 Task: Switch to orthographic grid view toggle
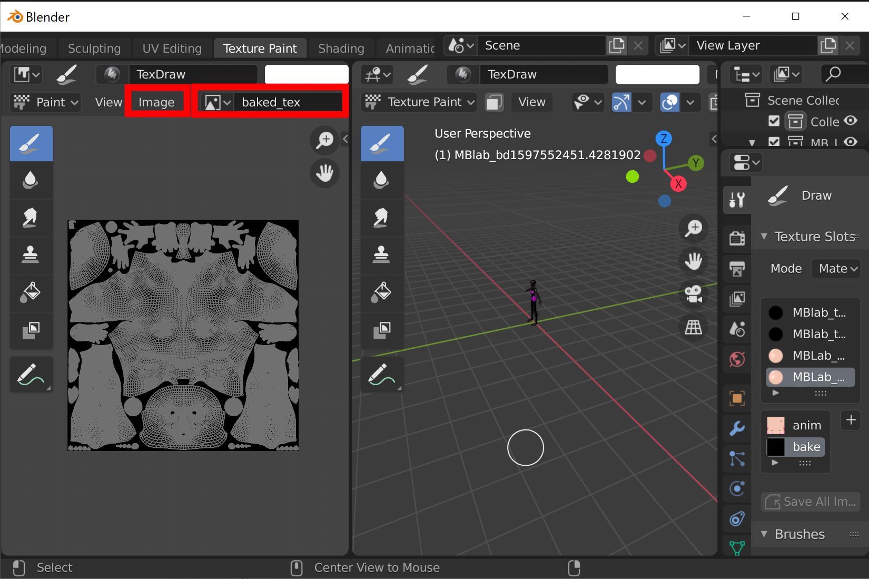click(x=693, y=327)
